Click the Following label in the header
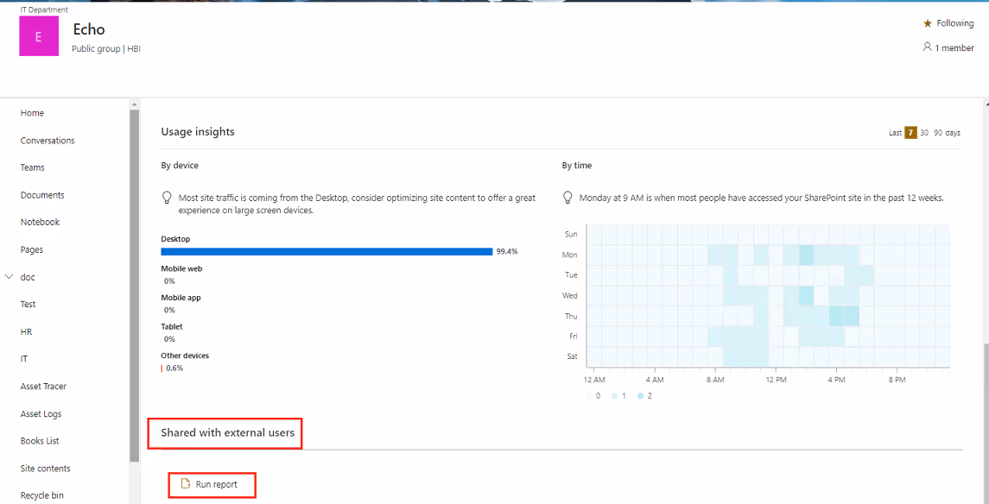The width and height of the screenshot is (989, 504). [955, 23]
